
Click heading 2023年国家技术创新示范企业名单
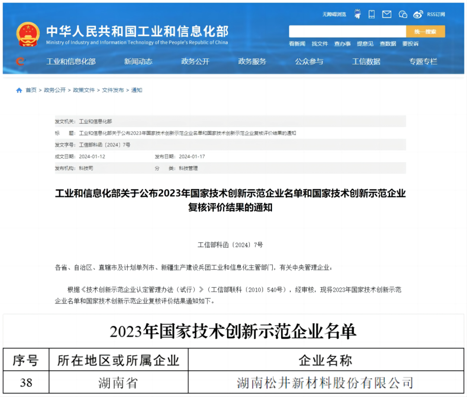(233, 331)
